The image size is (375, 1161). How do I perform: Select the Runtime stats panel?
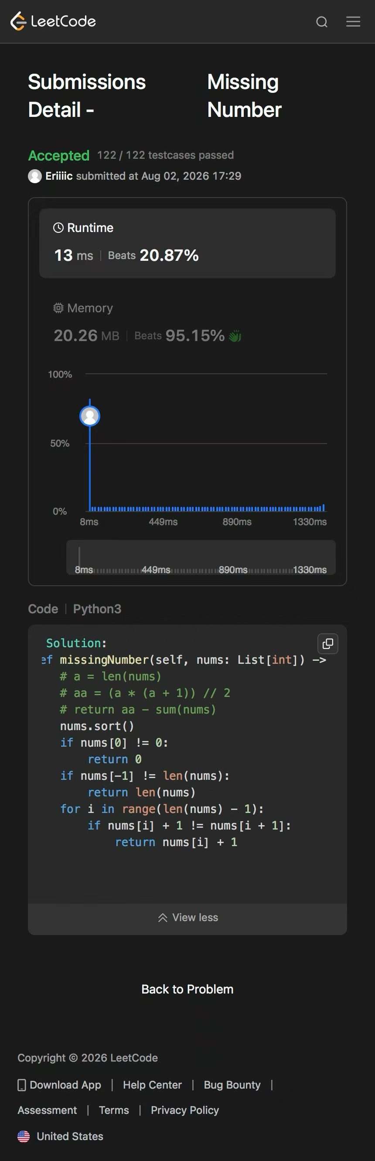pos(187,243)
